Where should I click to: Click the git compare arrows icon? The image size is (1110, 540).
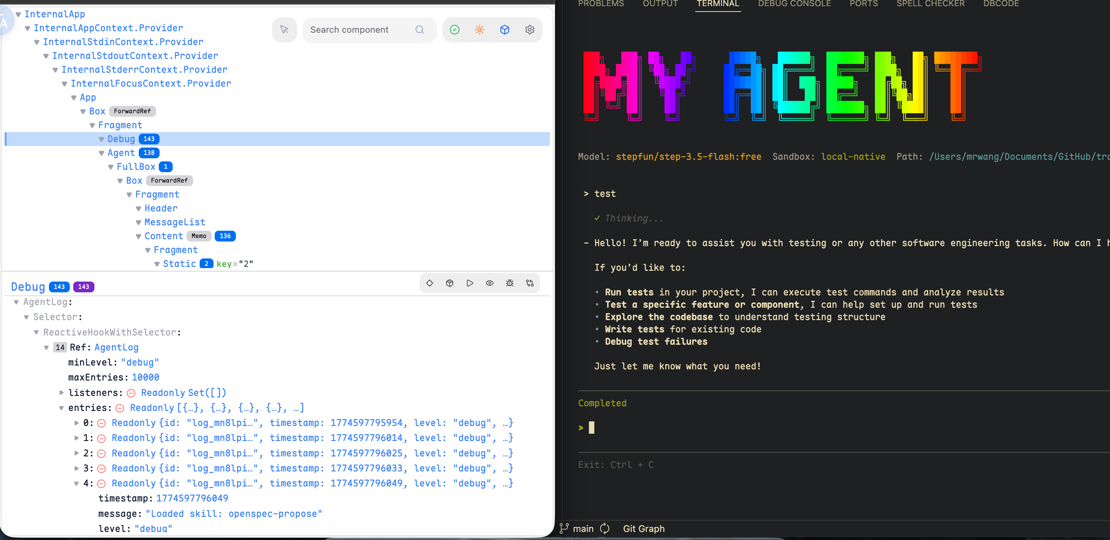tap(530, 283)
